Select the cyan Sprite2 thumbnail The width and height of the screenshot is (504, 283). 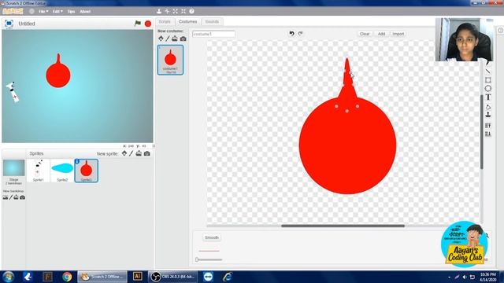(x=62, y=171)
